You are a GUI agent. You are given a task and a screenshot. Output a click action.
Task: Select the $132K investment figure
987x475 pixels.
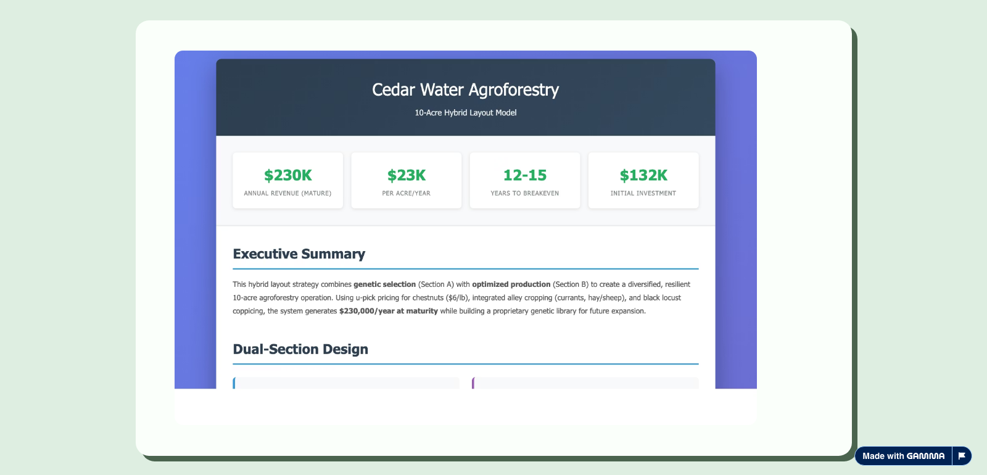click(x=643, y=175)
